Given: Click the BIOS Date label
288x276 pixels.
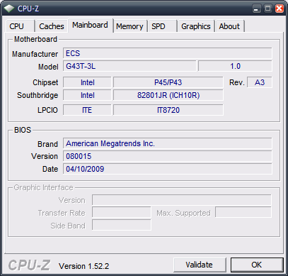Looking at the screenshot, I should [50, 169].
